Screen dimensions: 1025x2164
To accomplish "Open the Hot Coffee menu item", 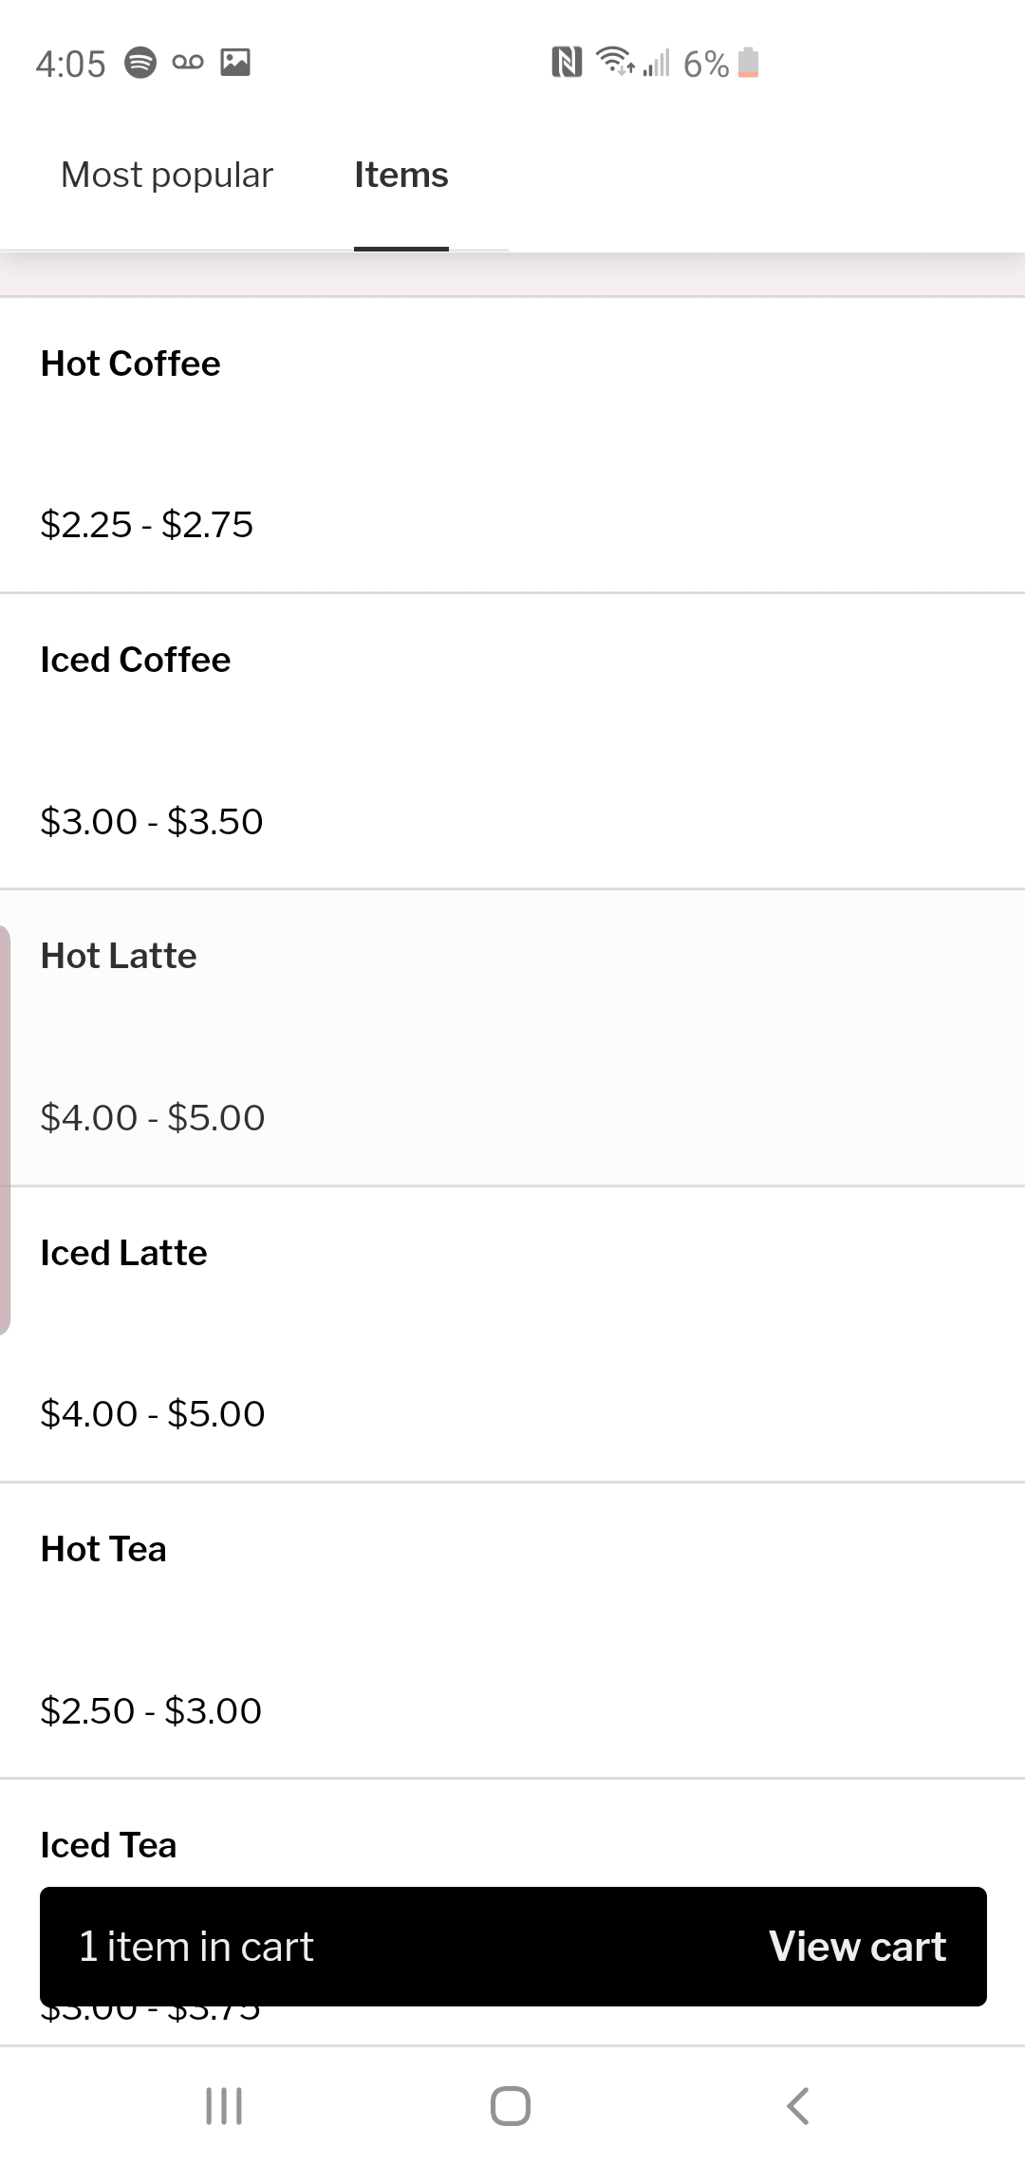I will coord(131,364).
